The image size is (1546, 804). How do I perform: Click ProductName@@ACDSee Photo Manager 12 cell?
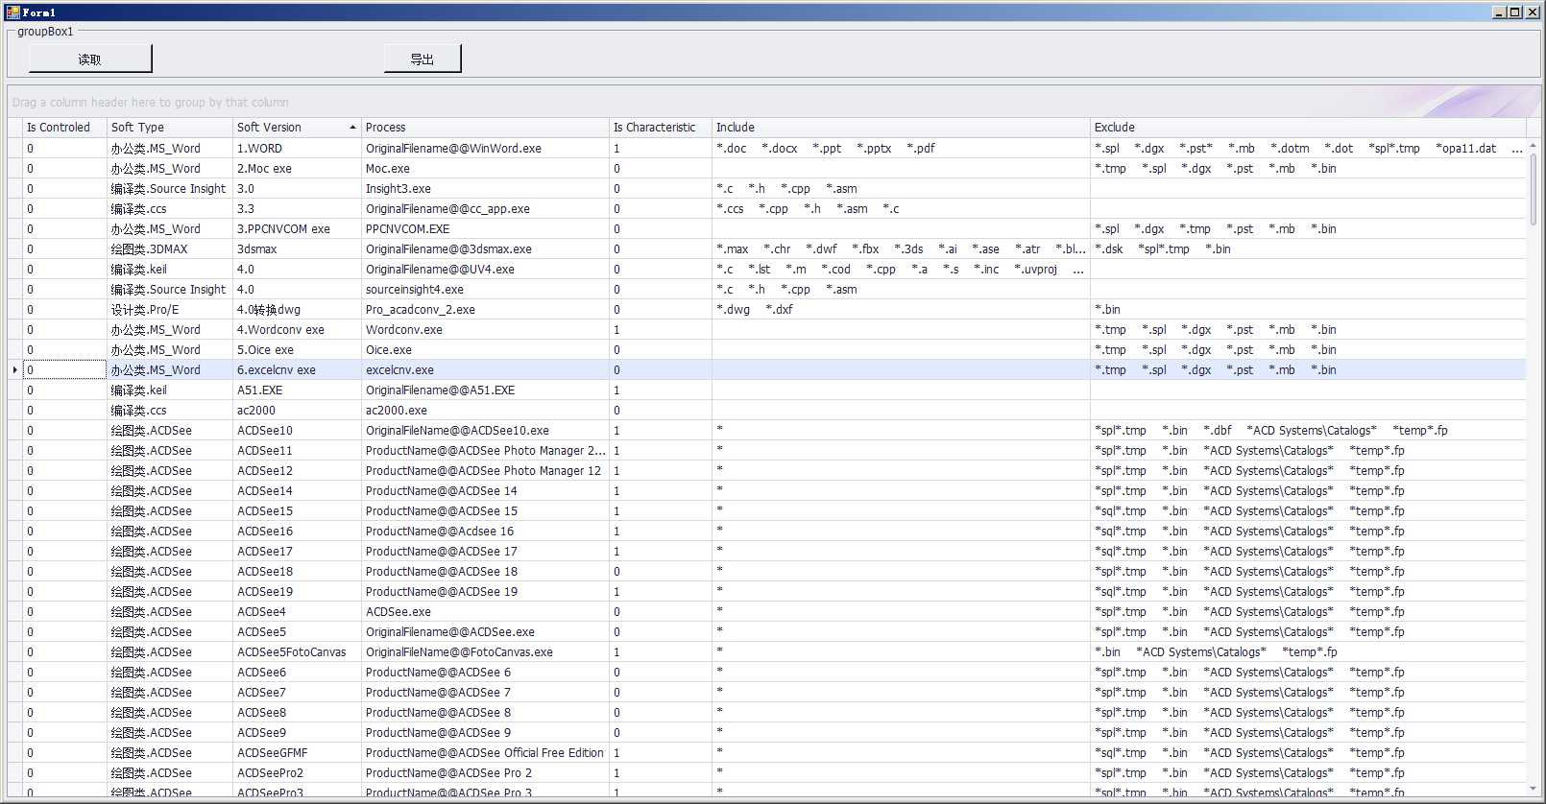485,470
